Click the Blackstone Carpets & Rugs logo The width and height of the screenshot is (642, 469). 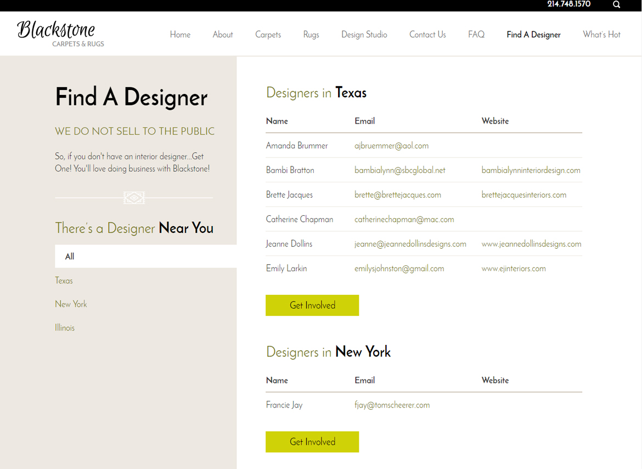(x=60, y=33)
